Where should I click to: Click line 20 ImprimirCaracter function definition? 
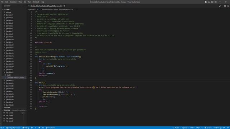(x=58, y=57)
